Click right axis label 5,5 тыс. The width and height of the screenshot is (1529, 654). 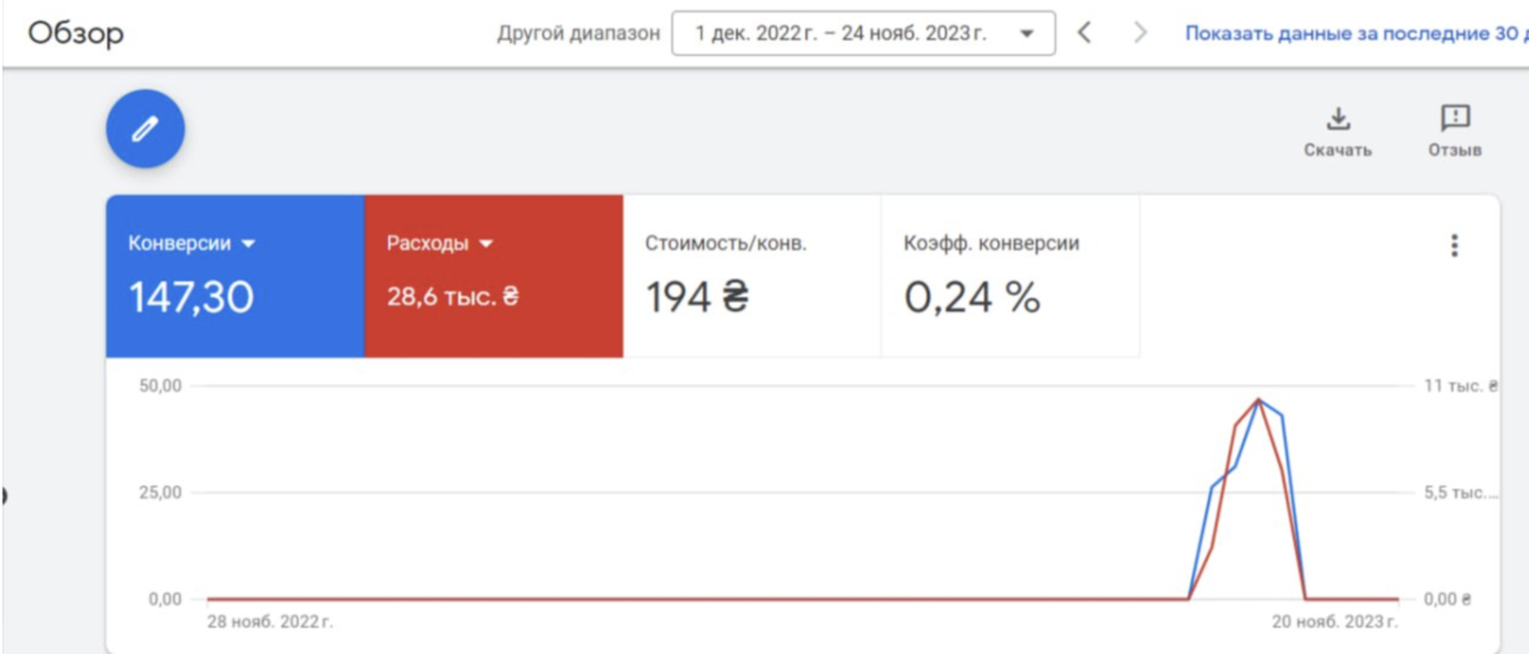pyautogui.click(x=1461, y=492)
